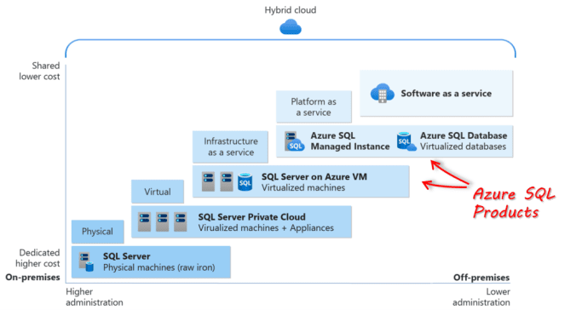Click the Dedicated higher cost axis label

37,258
